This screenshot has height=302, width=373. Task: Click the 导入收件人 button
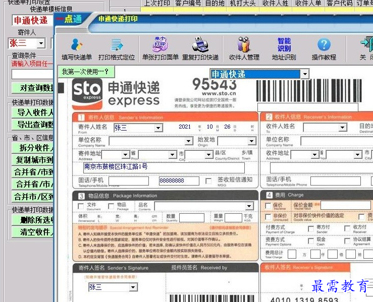point(32,112)
